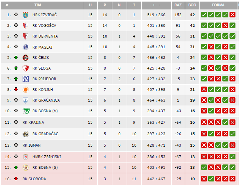Select the RK Bosna (S) team name
Viewport: 239px width, 187px height.
tap(45, 167)
